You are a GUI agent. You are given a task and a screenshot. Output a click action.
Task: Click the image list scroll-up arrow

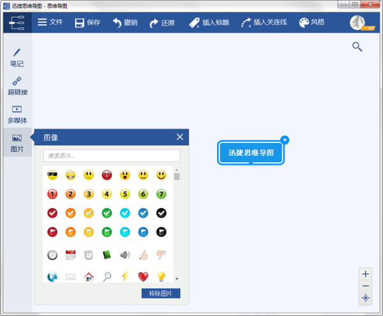point(177,169)
